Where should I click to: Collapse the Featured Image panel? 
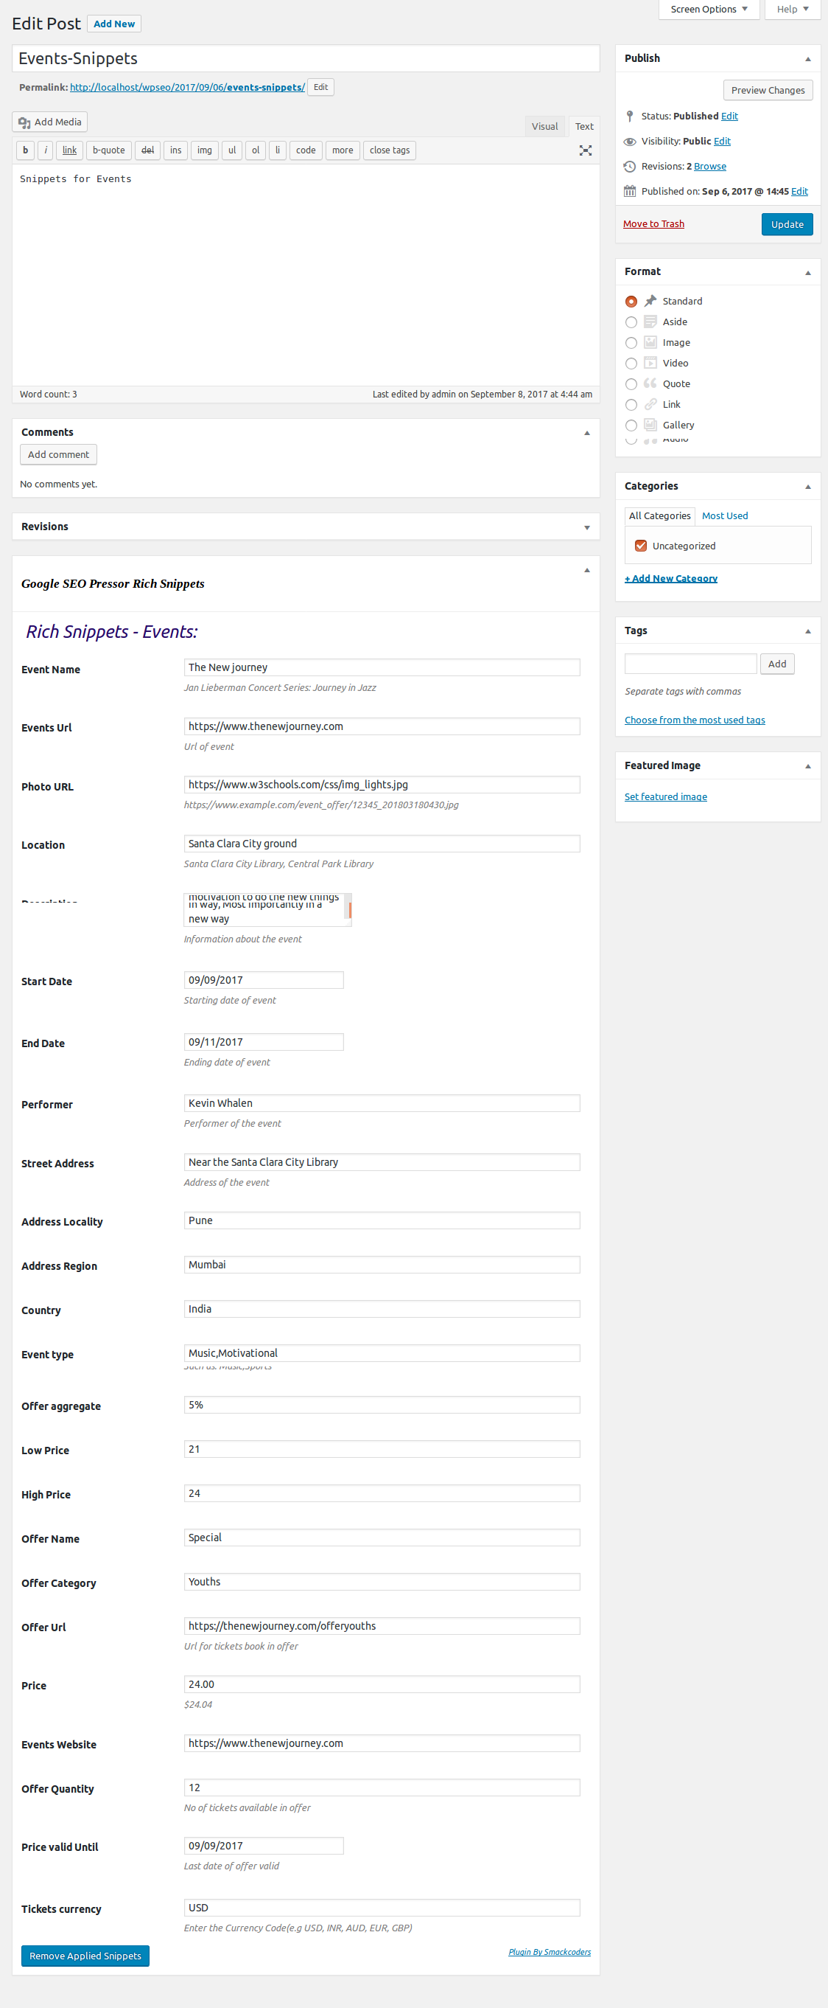(808, 765)
